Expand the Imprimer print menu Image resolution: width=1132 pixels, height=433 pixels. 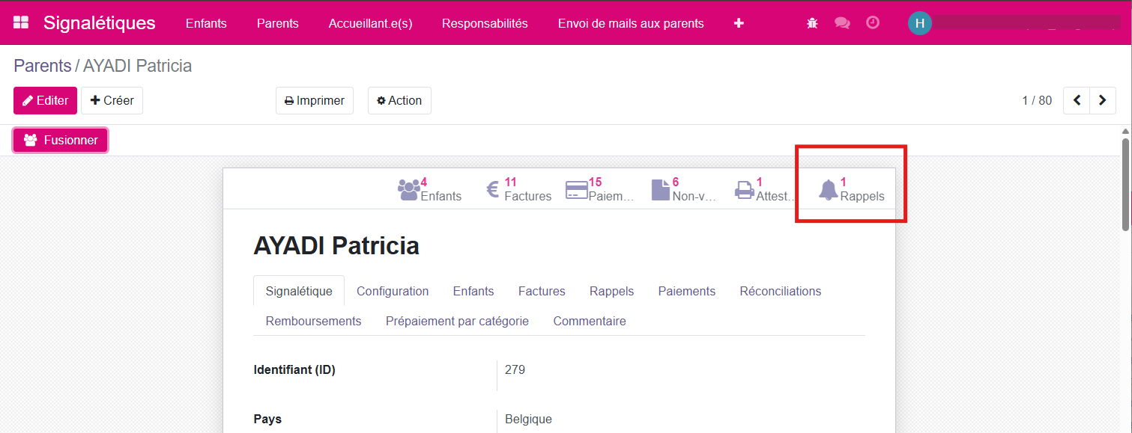[x=315, y=100]
